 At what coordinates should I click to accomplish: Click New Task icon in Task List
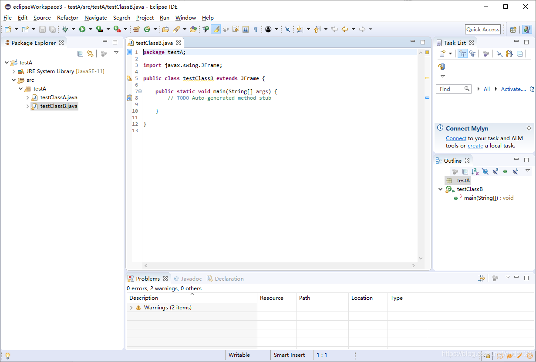click(442, 54)
